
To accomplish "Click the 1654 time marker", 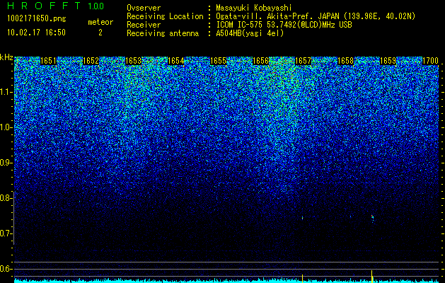I will (175, 61).
